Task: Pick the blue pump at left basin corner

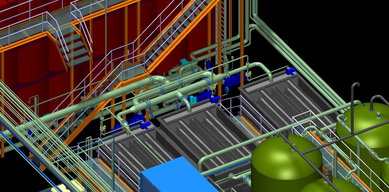Action: (145, 125)
